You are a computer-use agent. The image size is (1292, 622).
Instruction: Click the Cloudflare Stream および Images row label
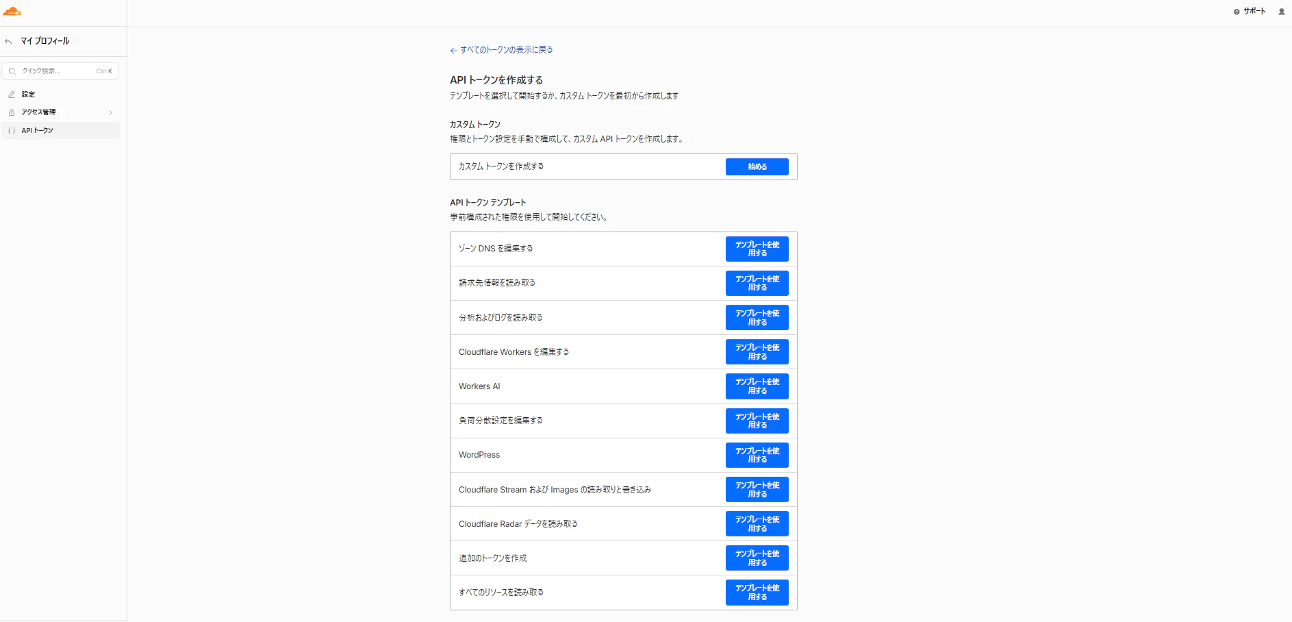tap(555, 490)
